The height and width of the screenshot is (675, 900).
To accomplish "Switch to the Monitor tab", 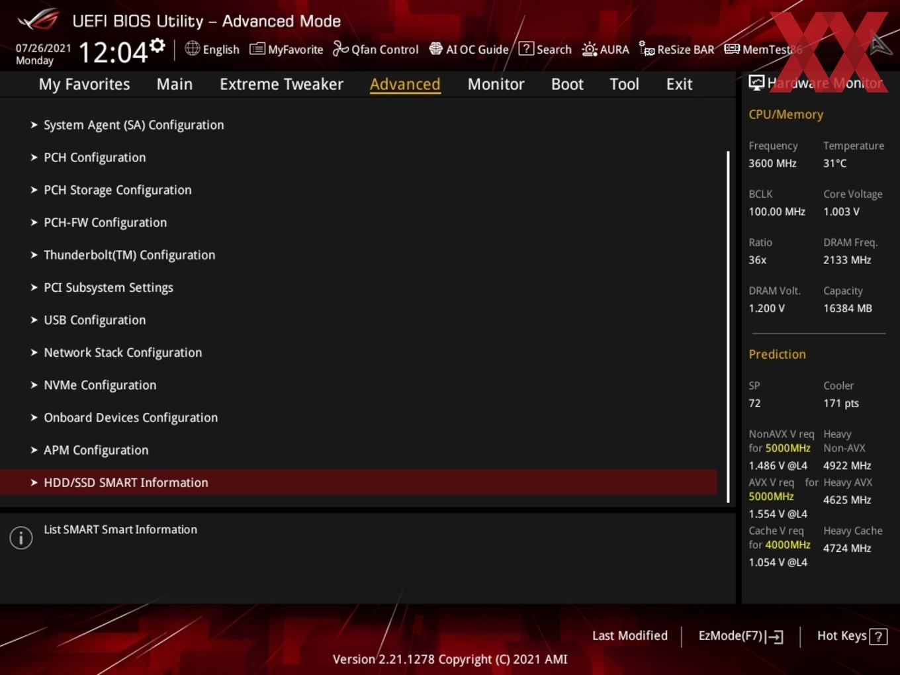I will [496, 84].
